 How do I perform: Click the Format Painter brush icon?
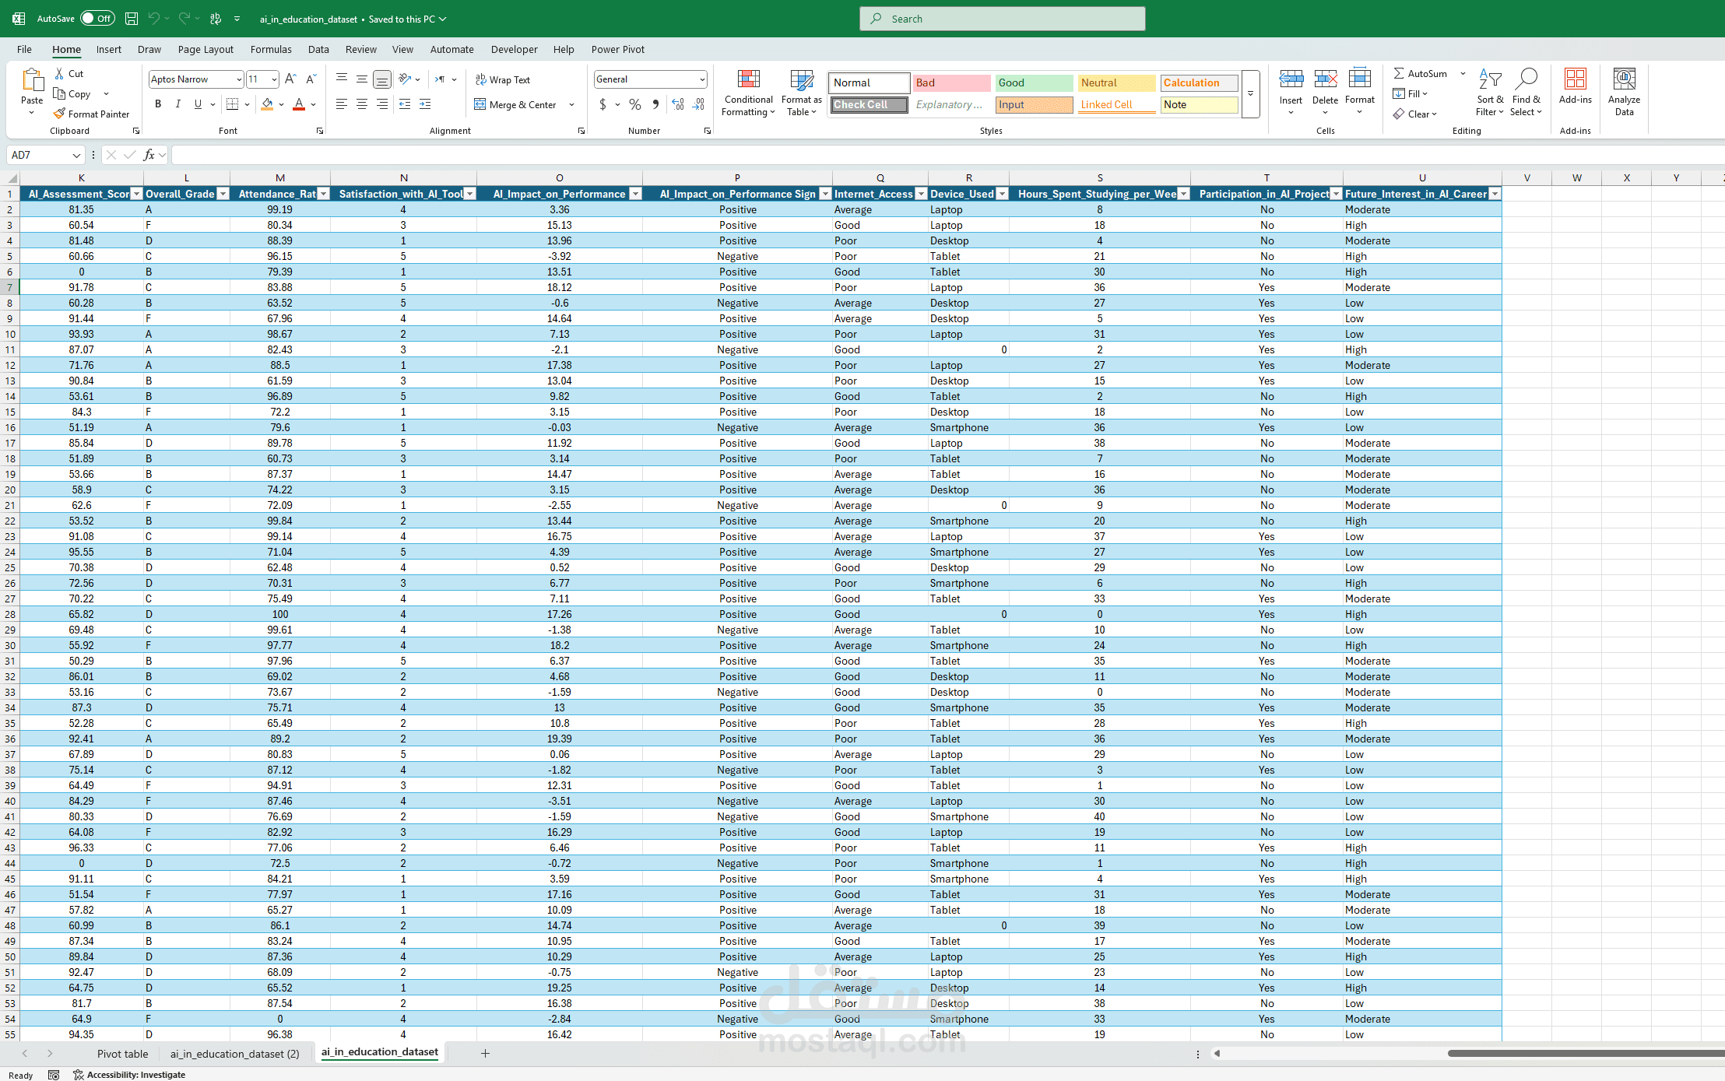point(59,114)
